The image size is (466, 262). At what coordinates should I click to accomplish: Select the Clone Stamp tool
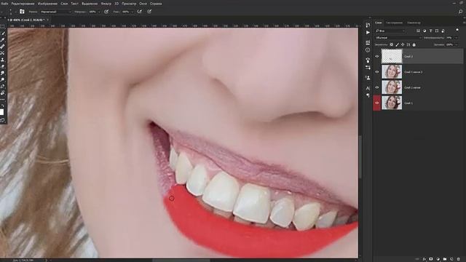coord(2,60)
